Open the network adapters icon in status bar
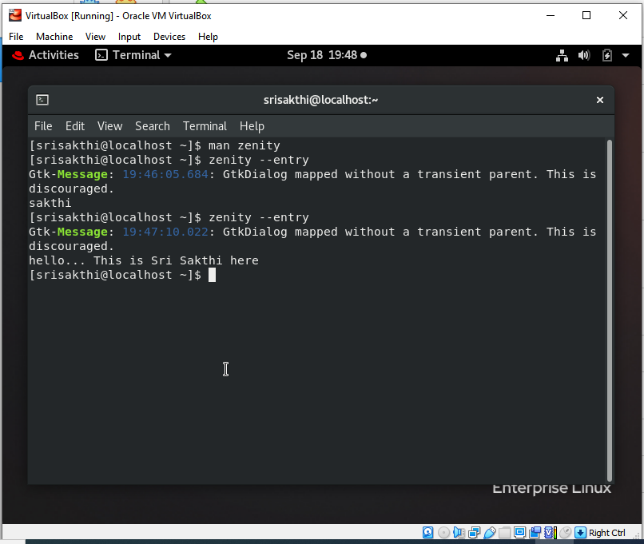 click(474, 532)
